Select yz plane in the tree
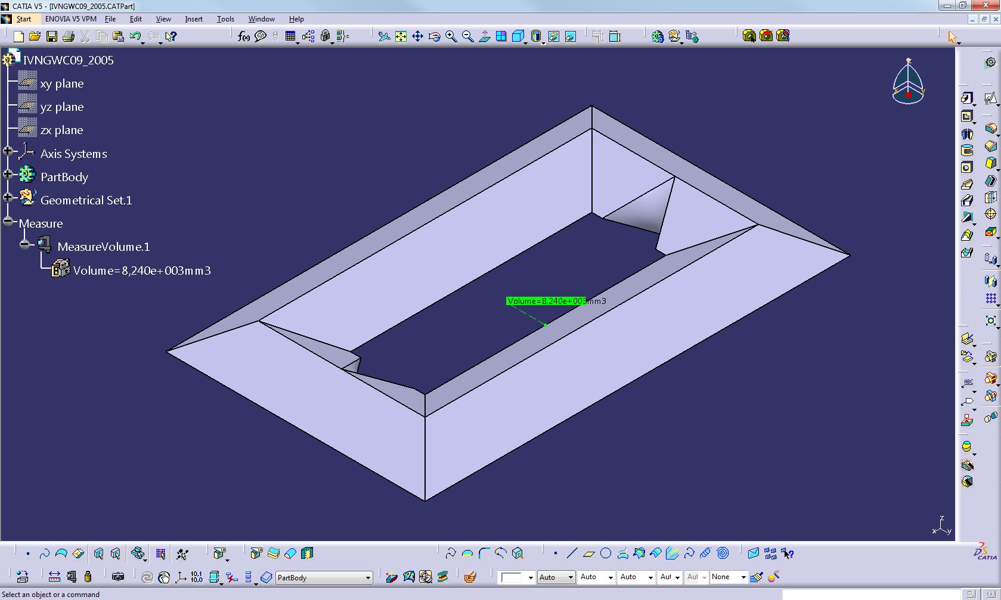 coord(62,107)
